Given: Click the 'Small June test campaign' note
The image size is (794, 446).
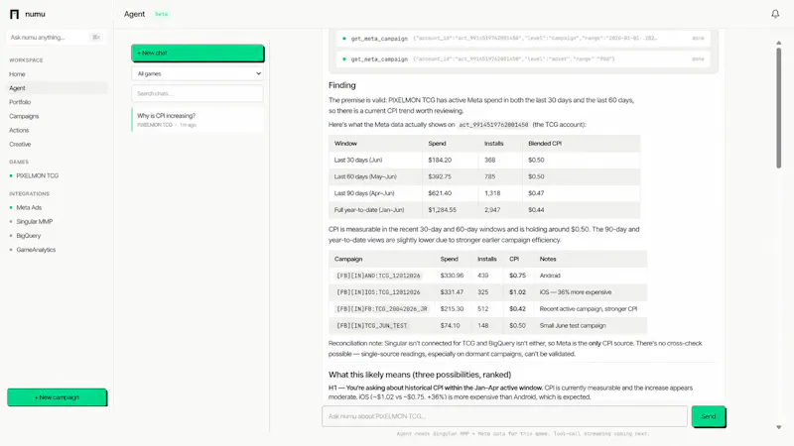Looking at the screenshot, I should 573,326.
